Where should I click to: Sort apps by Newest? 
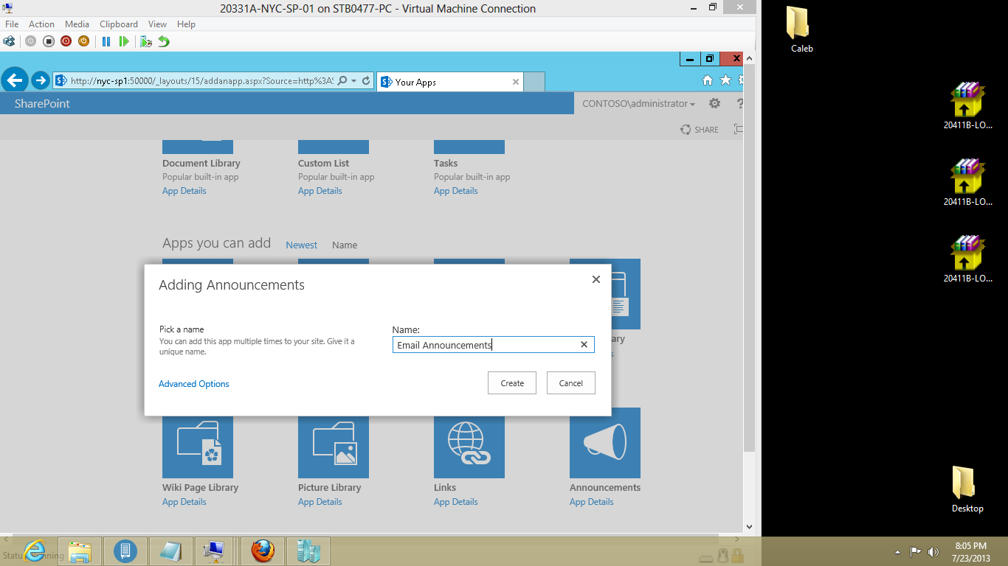(302, 245)
